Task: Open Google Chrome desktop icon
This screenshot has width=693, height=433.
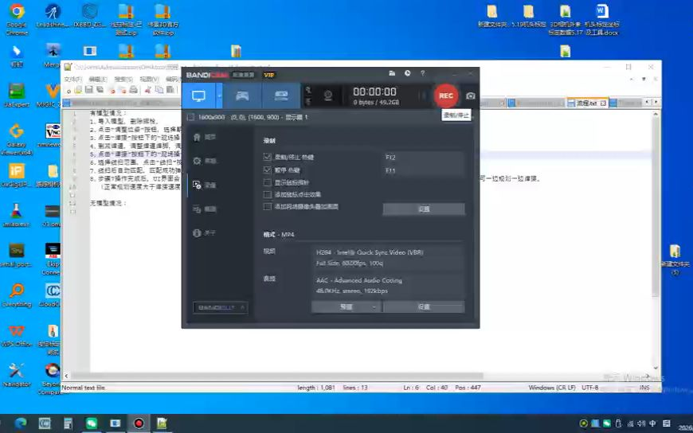Action: 17,19
